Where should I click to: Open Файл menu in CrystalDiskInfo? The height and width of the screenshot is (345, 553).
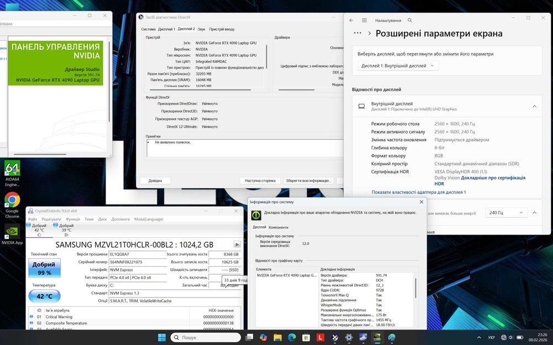(x=33, y=219)
